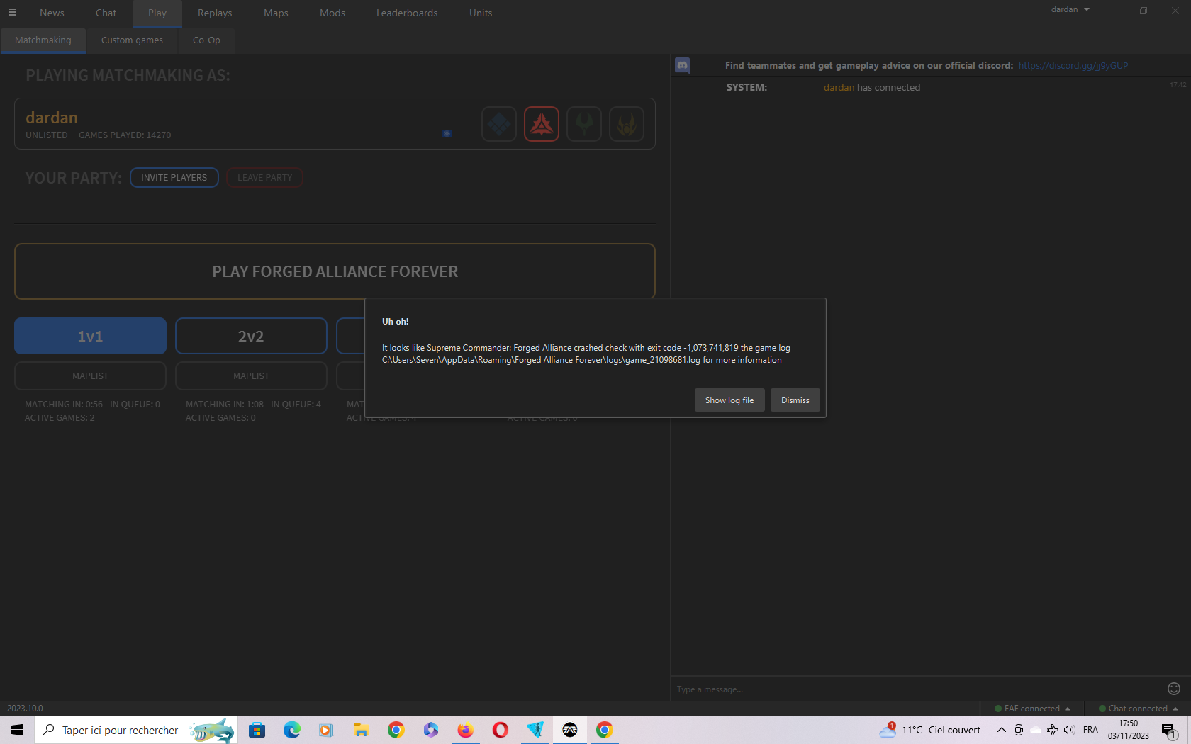The width and height of the screenshot is (1191, 744).
Task: Select the Play tab
Action: pos(157,13)
